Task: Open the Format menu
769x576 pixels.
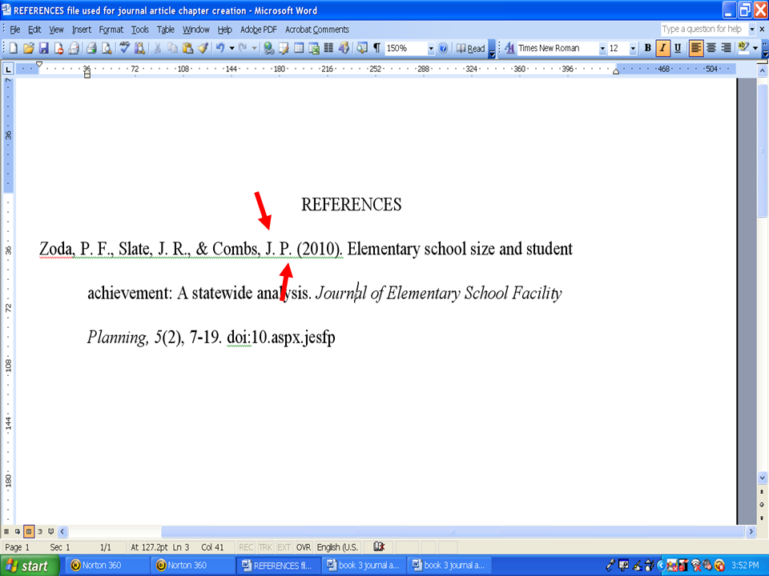Action: click(111, 30)
